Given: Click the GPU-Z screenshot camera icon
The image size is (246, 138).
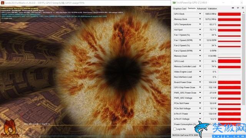Looking at the screenshot, I should point(233,8).
